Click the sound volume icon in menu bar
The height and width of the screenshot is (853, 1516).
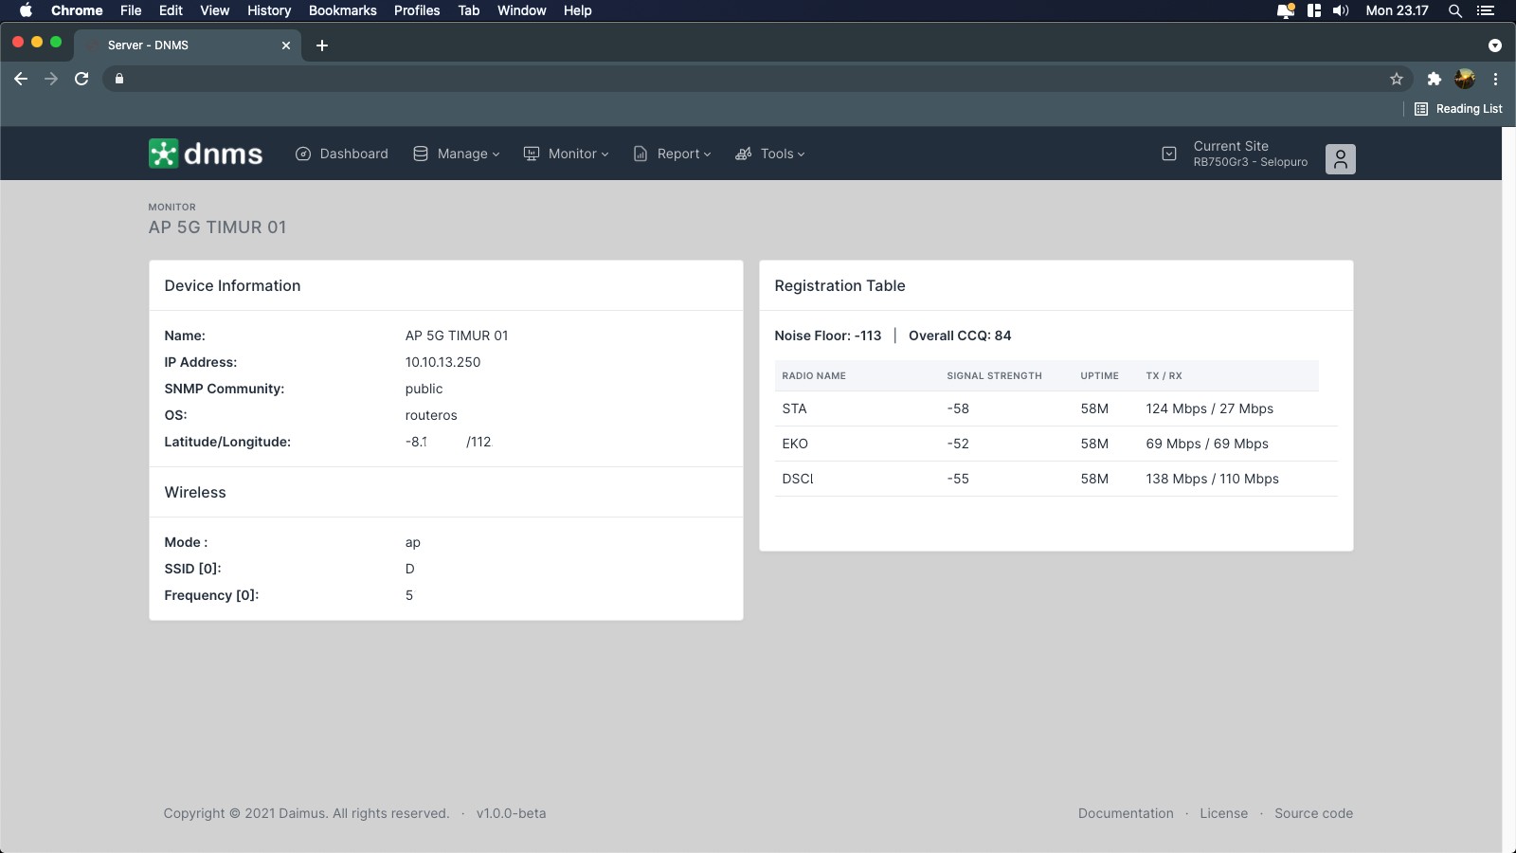(x=1340, y=10)
